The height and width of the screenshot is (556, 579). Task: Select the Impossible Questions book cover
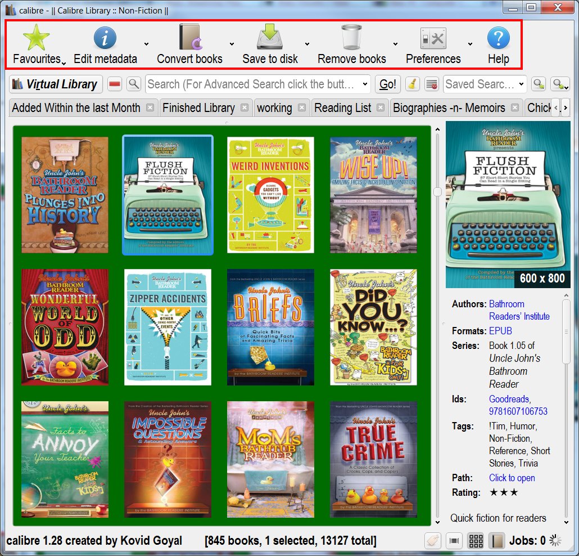168,460
